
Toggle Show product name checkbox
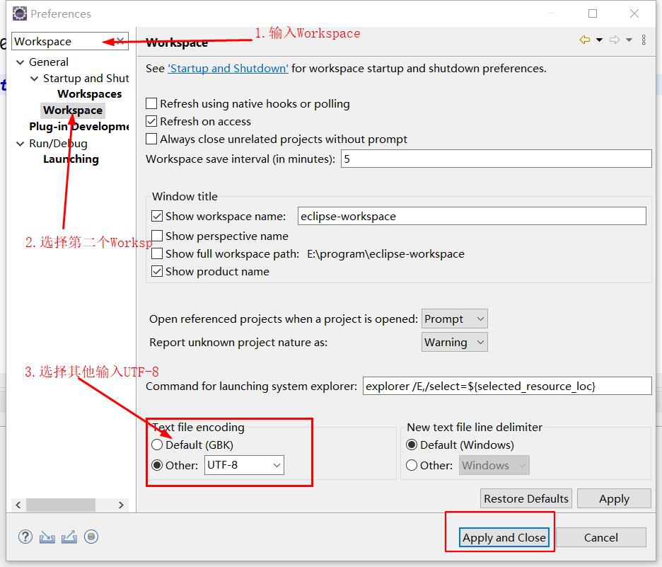pos(156,271)
